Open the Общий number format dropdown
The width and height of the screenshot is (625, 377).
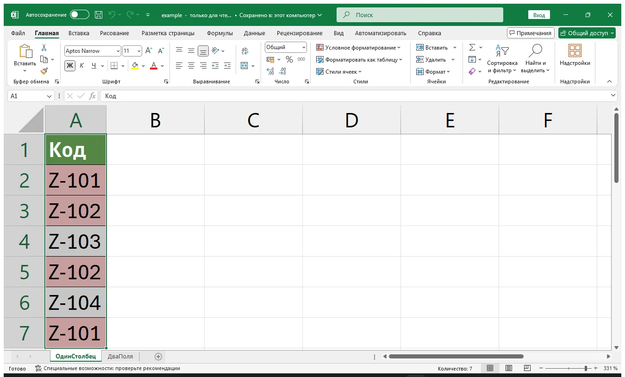(x=304, y=47)
